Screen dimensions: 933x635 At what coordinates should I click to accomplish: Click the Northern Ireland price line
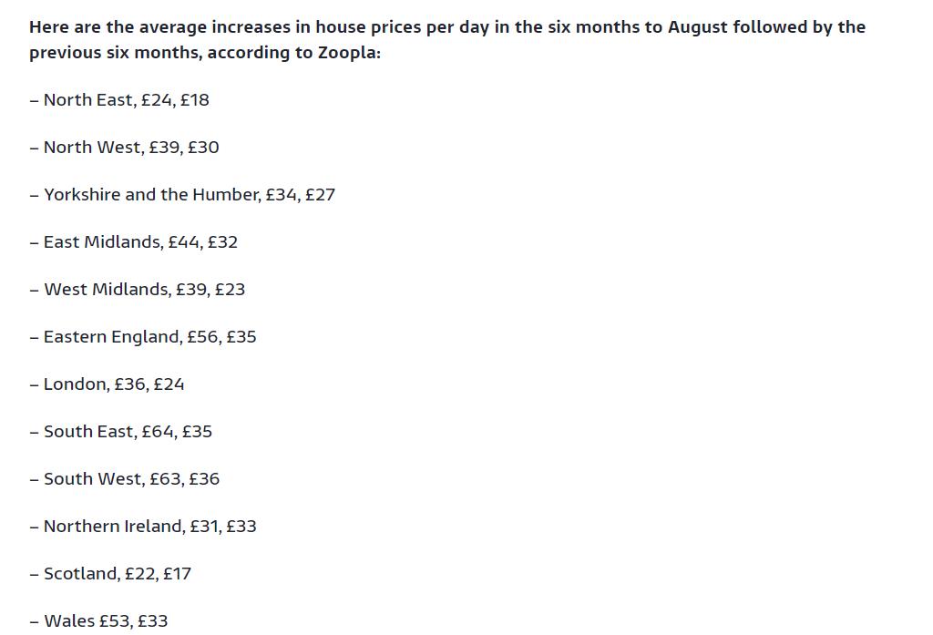(x=143, y=527)
